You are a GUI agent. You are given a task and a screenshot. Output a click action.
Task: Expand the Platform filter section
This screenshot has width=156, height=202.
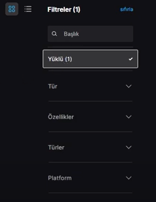[90, 178]
